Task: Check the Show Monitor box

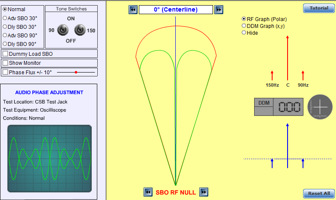Action: click(x=5, y=63)
